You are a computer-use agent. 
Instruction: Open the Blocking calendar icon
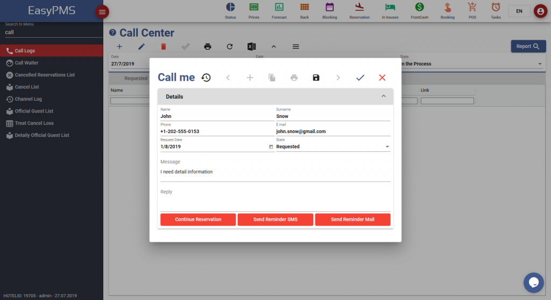point(330,11)
